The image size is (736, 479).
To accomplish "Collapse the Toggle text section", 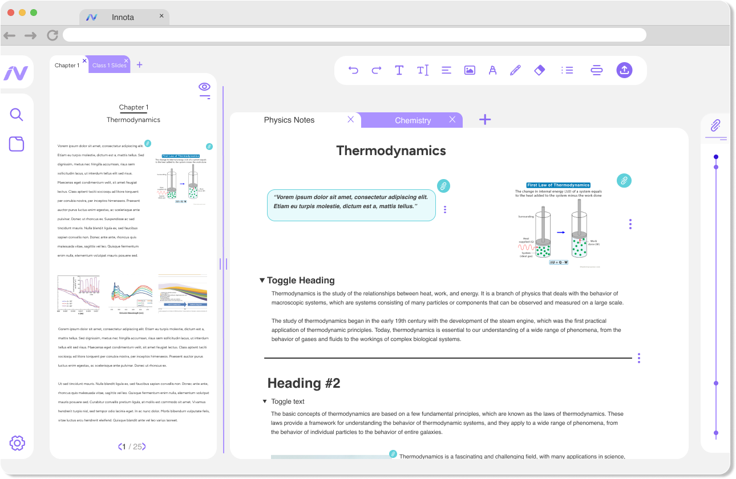I will (265, 401).
